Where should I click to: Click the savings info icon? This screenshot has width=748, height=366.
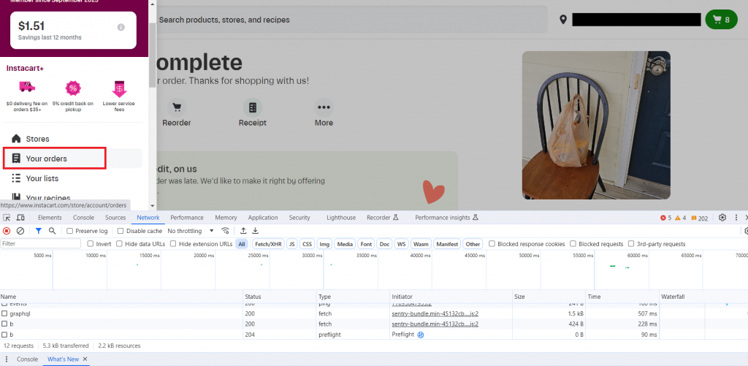121,27
